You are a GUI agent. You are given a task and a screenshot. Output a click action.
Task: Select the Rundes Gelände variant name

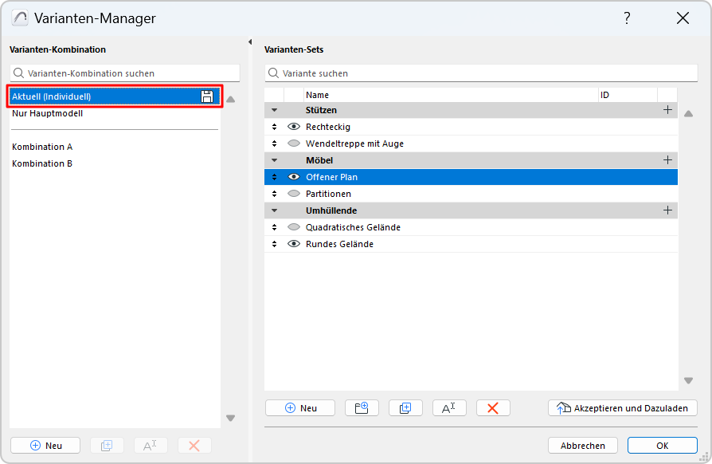(339, 244)
